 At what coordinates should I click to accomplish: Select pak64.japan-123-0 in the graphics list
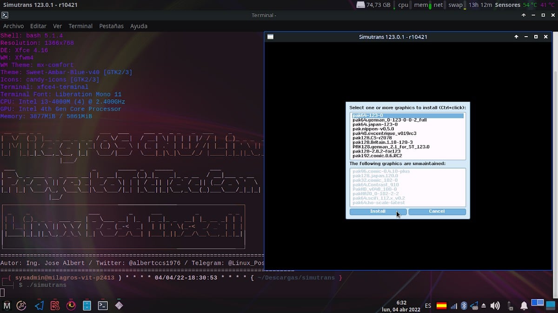pos(375,124)
